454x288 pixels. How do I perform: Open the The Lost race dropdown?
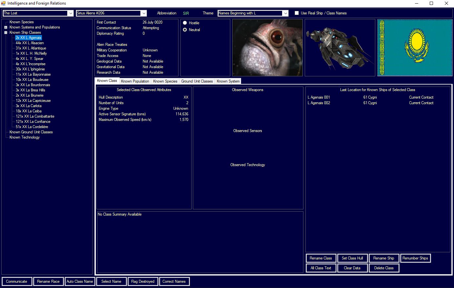pos(71,13)
